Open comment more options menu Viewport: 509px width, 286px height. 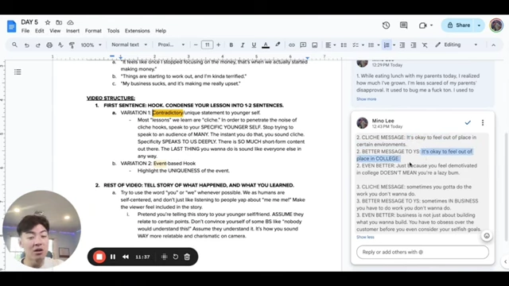(x=483, y=122)
